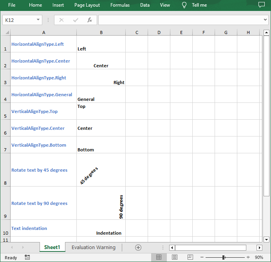
Task: Click the Tell me lightbulb icon
Action: (x=184, y=5)
